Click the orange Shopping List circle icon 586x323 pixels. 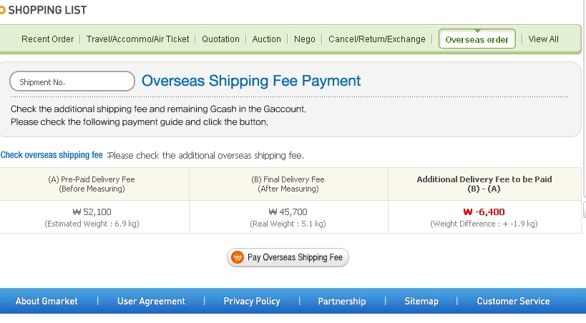[2, 10]
